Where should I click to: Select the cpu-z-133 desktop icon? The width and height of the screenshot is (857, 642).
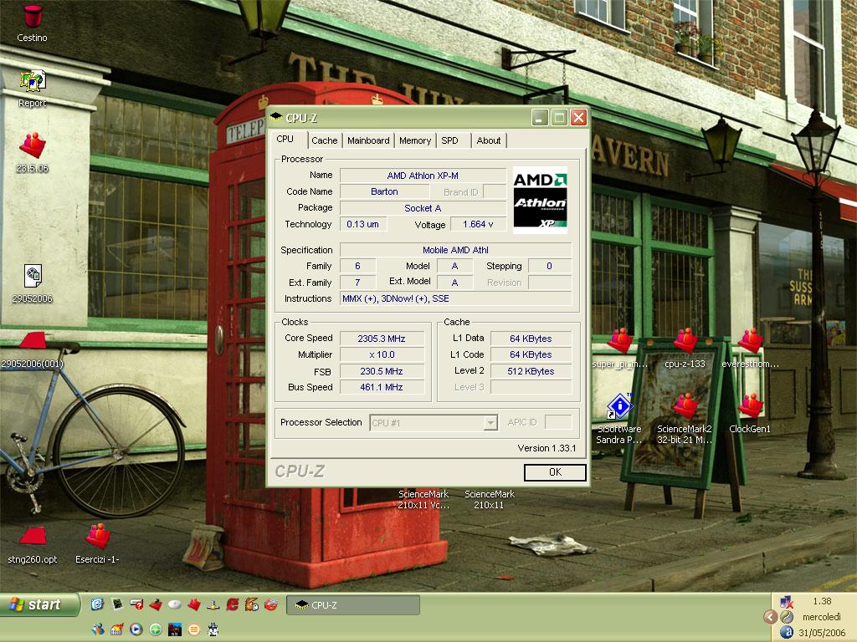[x=685, y=349]
